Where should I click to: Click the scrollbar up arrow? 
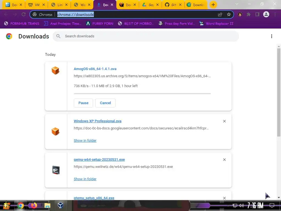pos(279,46)
